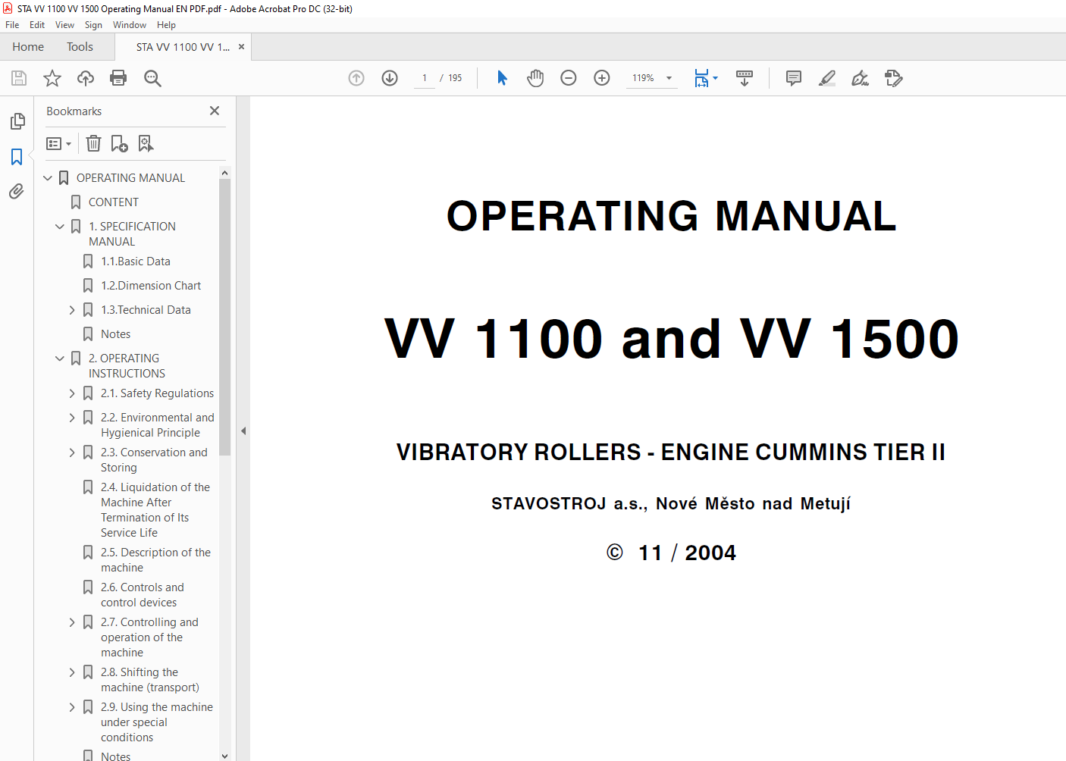The image size is (1066, 761).
Task: Switch to the Home tab
Action: click(28, 47)
